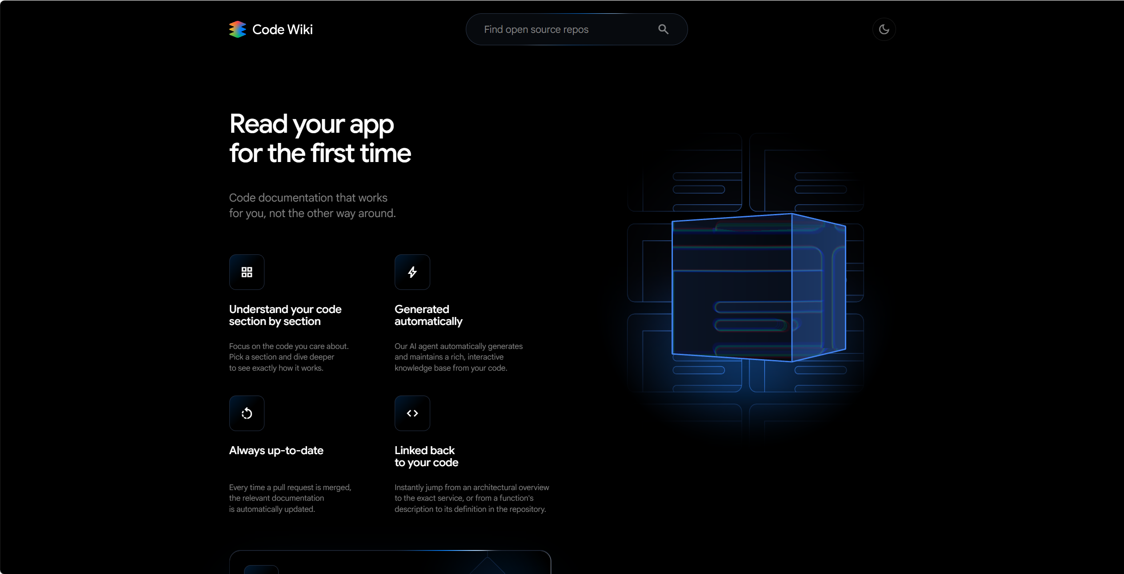Click the Every time a pull request is merged paragraph
The width and height of the screenshot is (1124, 574).
pos(290,498)
